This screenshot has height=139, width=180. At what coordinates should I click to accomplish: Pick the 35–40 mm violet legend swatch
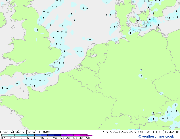70,135
